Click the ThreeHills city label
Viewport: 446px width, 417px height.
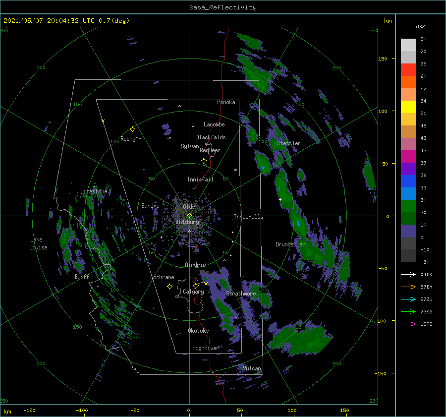(x=248, y=217)
